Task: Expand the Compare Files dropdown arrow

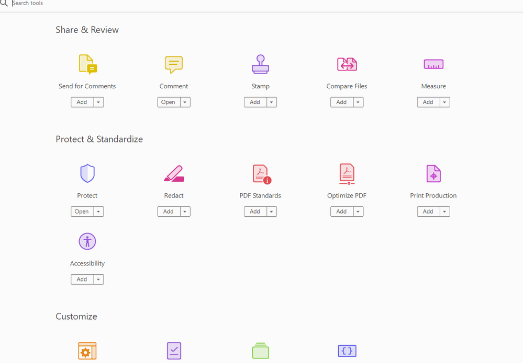Action: (358, 102)
